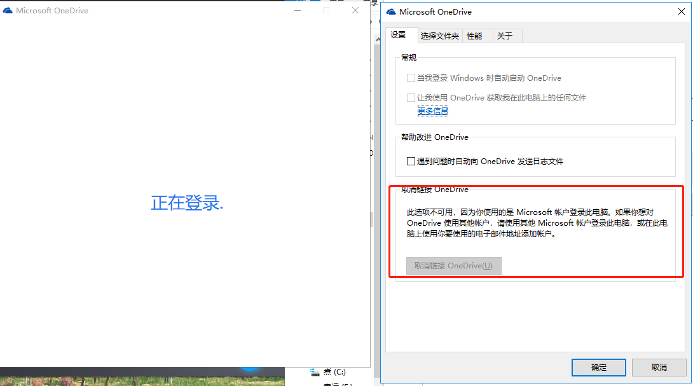Viewport: 693px width, 386px height.
Task: Click the 正在登录 status text
Action: pyautogui.click(x=187, y=203)
